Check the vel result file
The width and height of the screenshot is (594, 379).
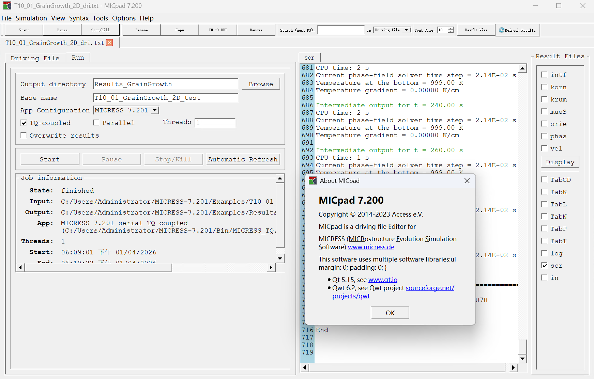point(545,148)
